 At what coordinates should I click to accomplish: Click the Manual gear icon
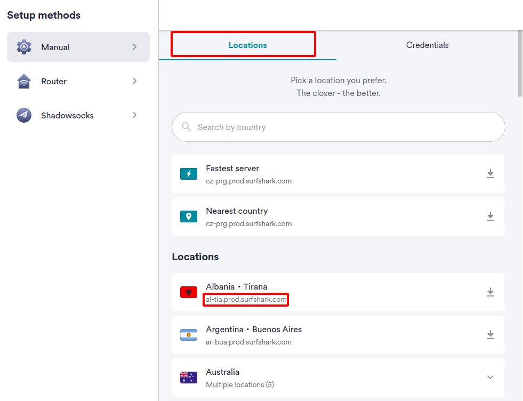click(24, 47)
